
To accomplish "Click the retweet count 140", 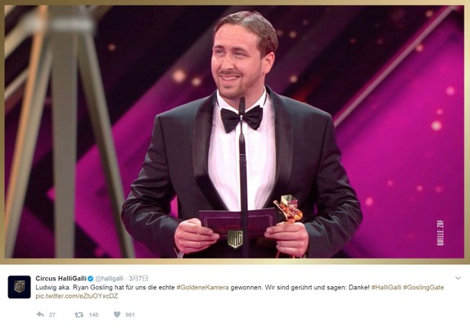I will [x=93, y=315].
